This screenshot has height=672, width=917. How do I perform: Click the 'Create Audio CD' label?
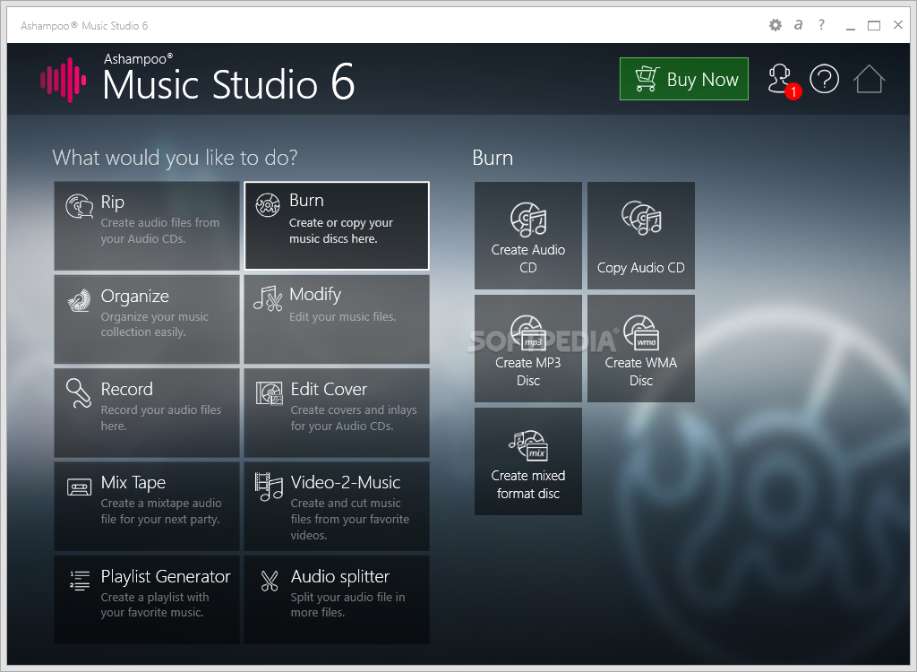(528, 259)
